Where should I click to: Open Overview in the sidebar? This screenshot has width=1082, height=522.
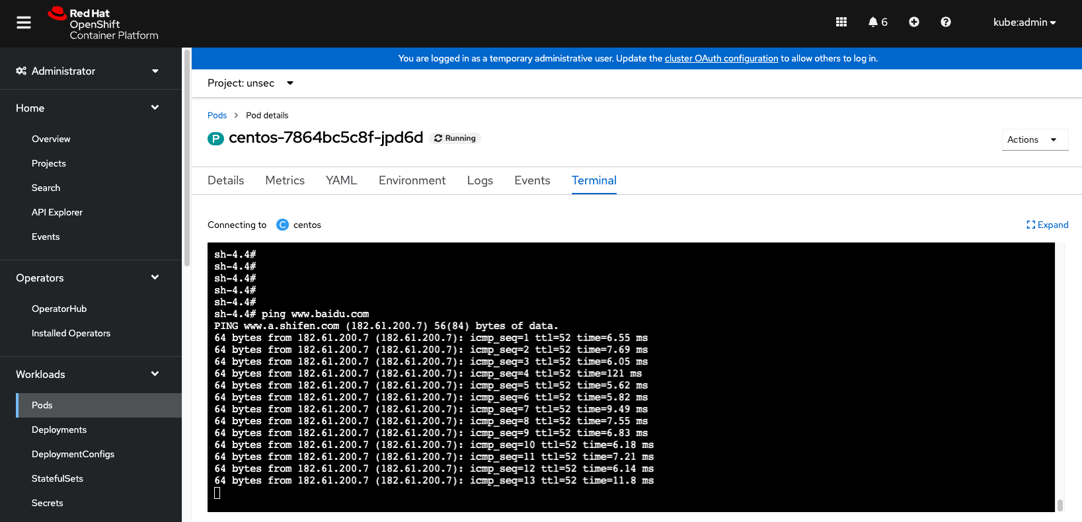(51, 139)
